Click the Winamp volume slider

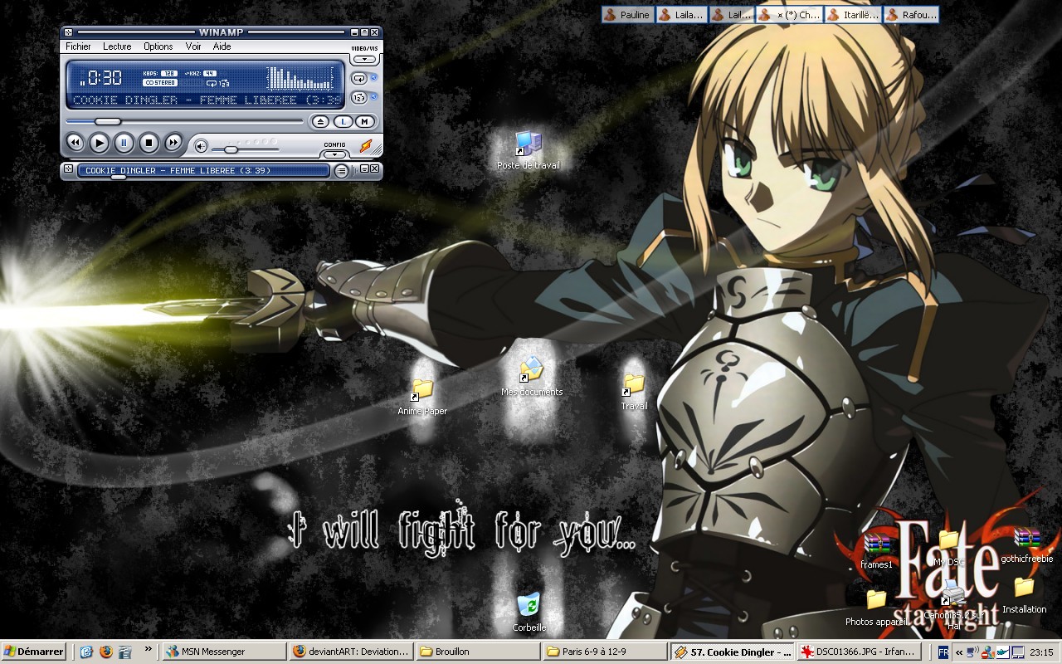pos(246,149)
